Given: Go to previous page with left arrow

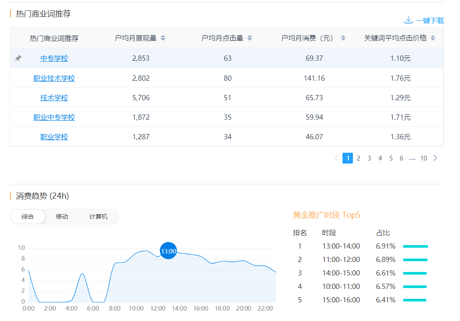Looking at the screenshot, I should 336,158.
